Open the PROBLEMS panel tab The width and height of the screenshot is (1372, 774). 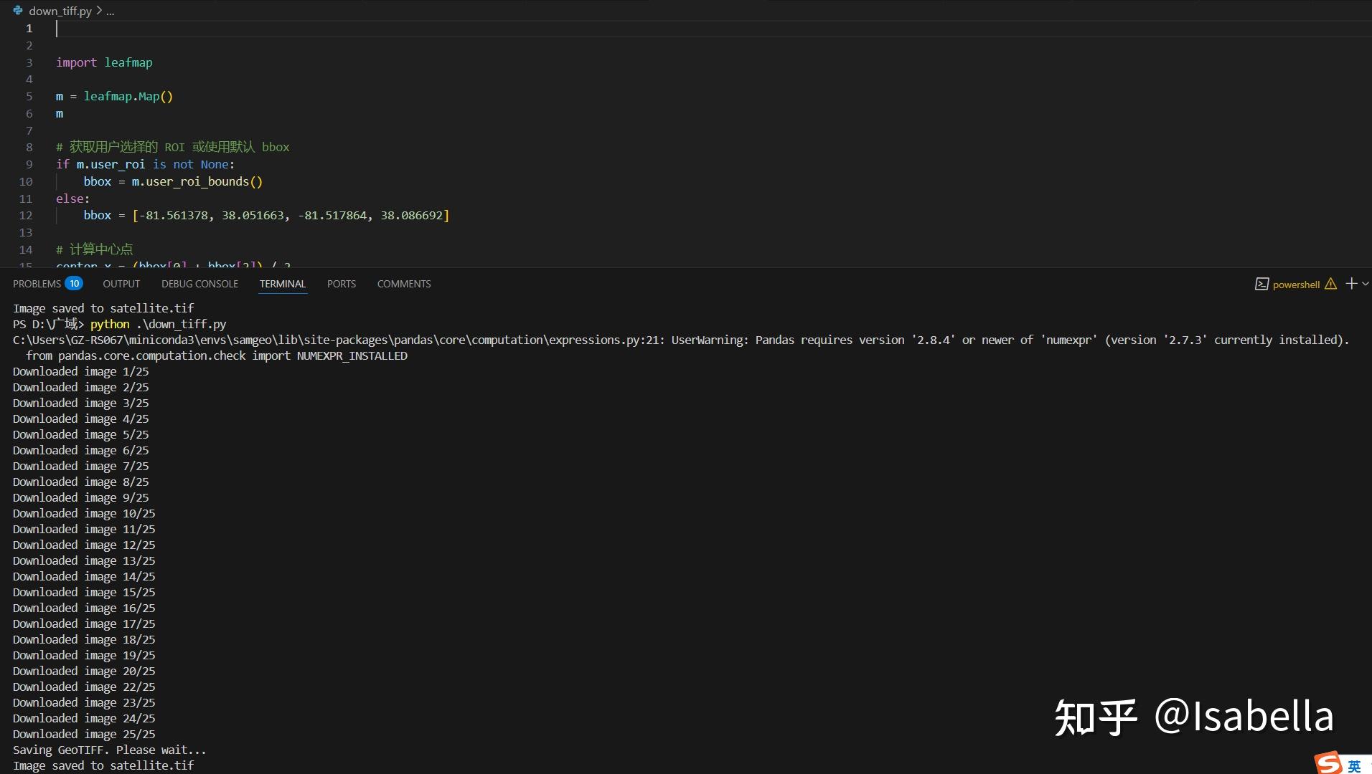point(37,284)
